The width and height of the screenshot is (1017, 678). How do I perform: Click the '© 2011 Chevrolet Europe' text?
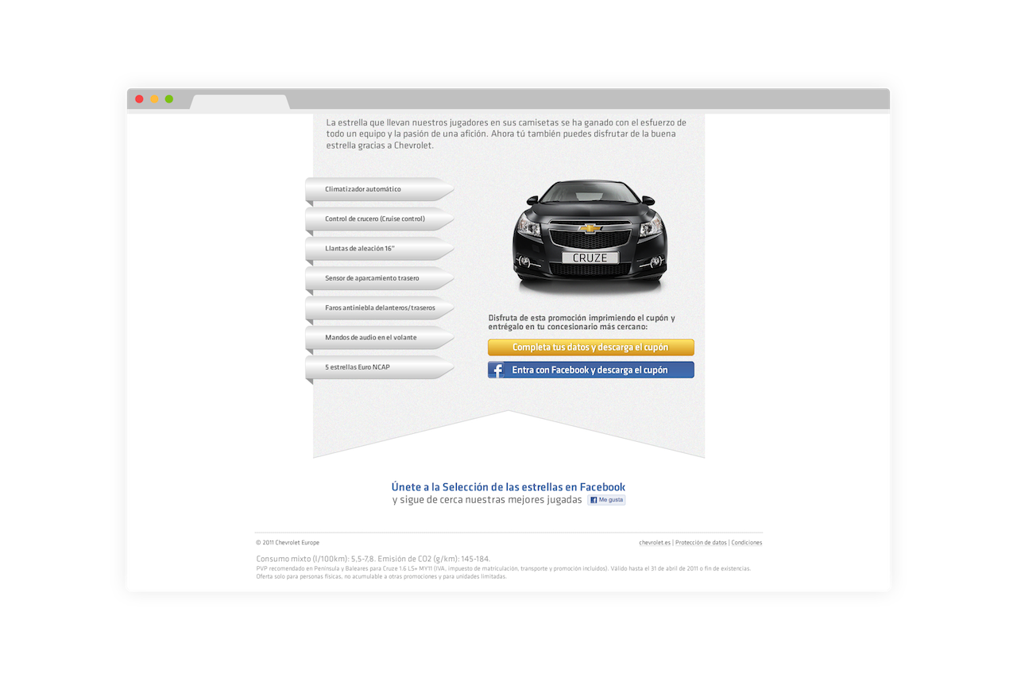coord(288,543)
